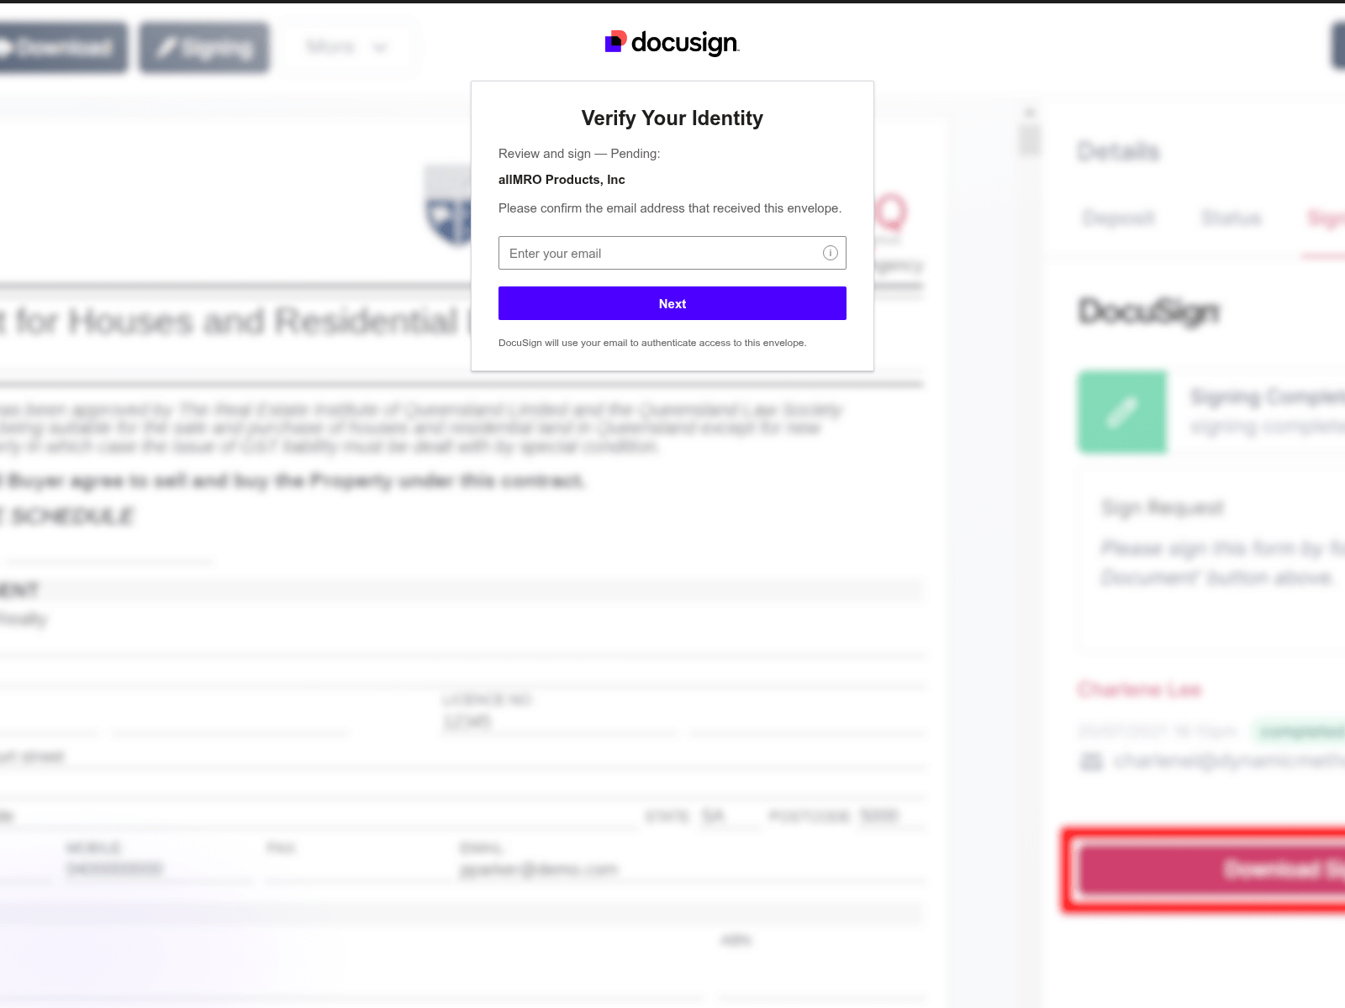Image resolution: width=1345 pixels, height=1008 pixels.
Task: Click the blurred 'Sign Request' text in sidebar
Action: pyautogui.click(x=1163, y=508)
